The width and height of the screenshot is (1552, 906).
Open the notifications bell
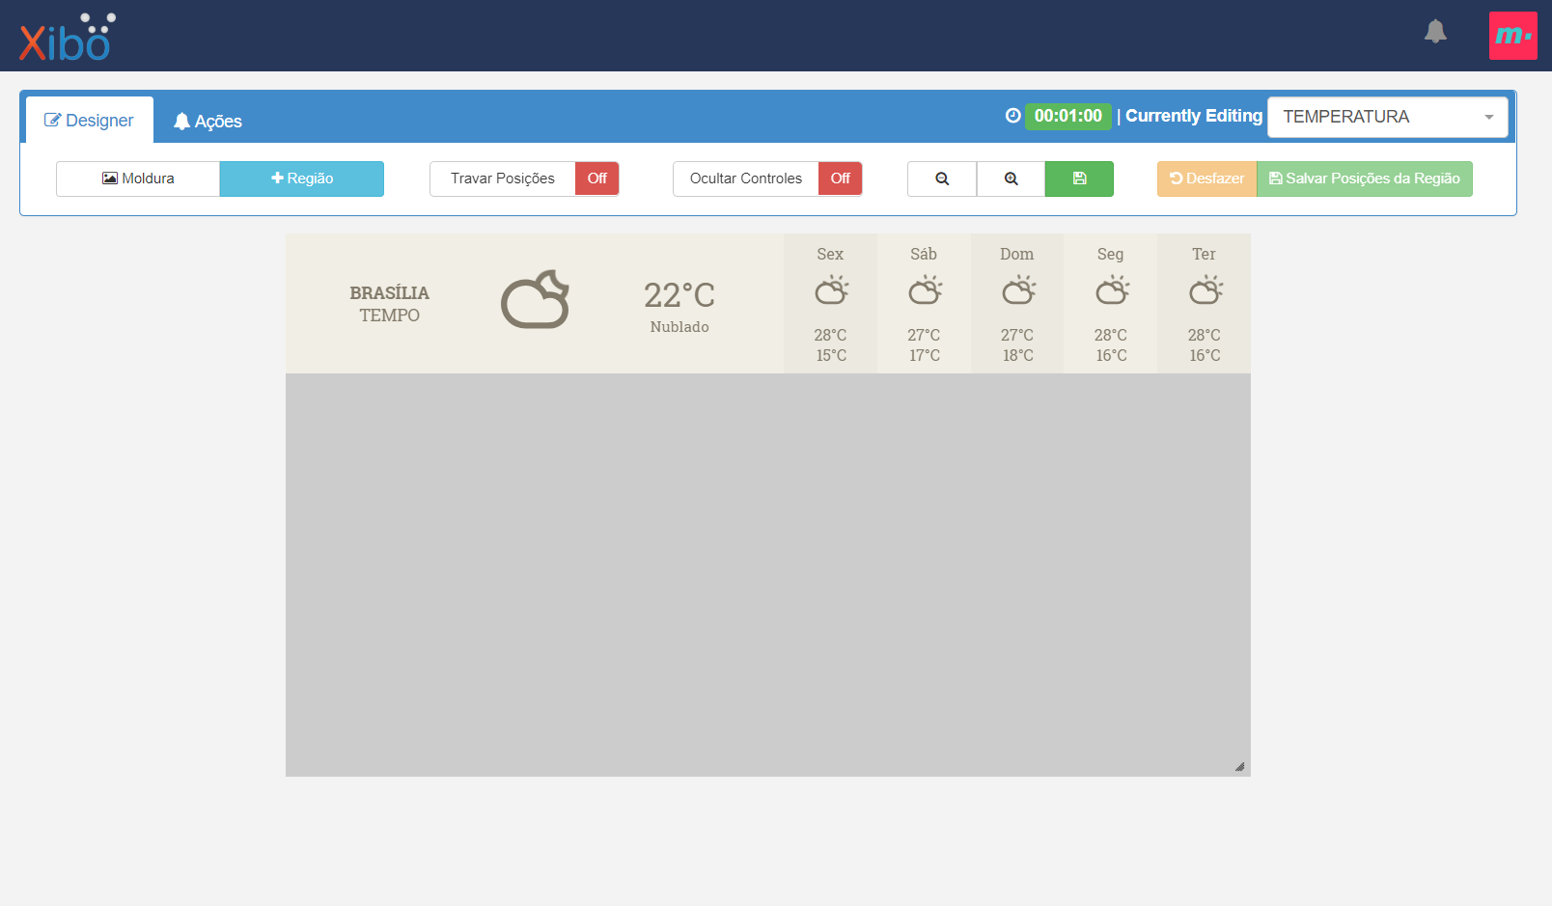pos(1435,32)
